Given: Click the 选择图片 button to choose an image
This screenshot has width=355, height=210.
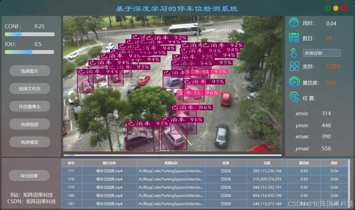Looking at the screenshot, I should click(x=30, y=71).
